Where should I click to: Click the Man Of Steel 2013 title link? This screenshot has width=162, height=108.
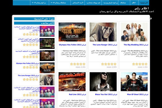(138, 94)
